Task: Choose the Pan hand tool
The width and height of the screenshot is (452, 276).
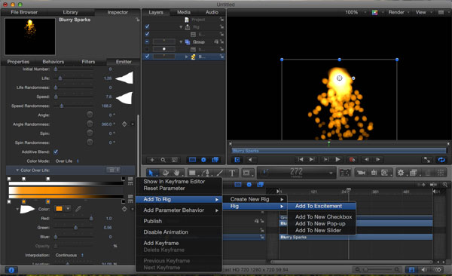Action: point(176,173)
